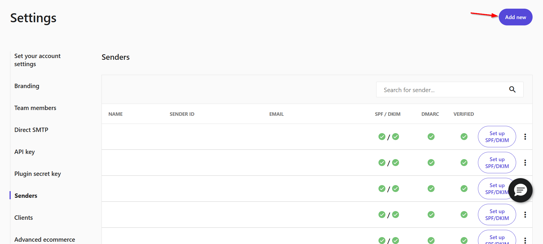Viewport: 543px width, 244px height.
Task: Click second row DKIM check icon
Action: click(396, 163)
